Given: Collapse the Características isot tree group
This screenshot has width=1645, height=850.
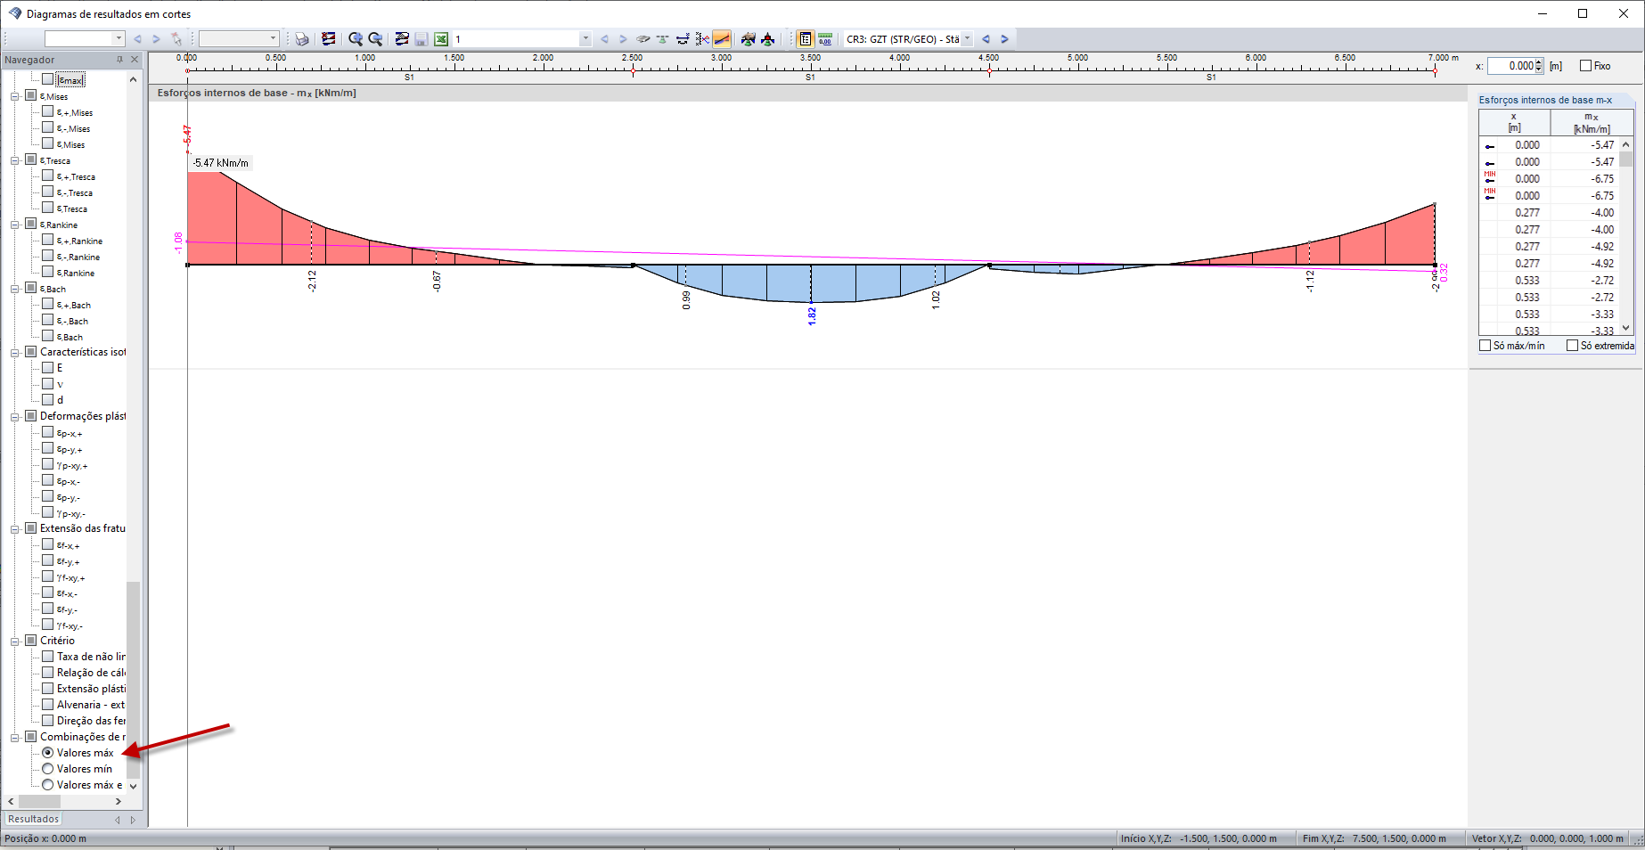Looking at the screenshot, I should pyautogui.click(x=14, y=352).
